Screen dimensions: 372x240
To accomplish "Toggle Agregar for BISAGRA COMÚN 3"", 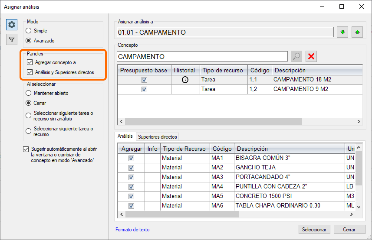I will 131,159.
